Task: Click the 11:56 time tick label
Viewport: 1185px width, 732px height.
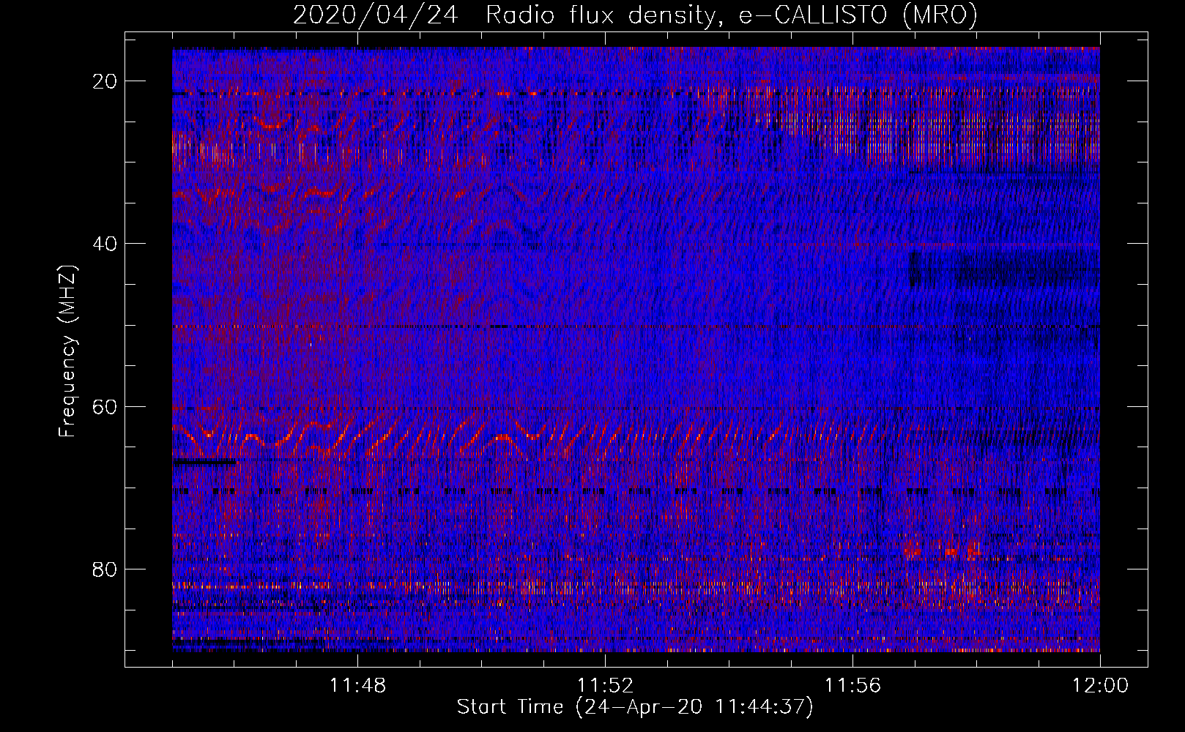Action: tap(852, 686)
